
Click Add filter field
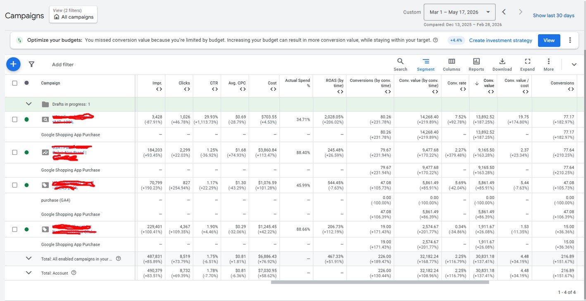coord(63,64)
